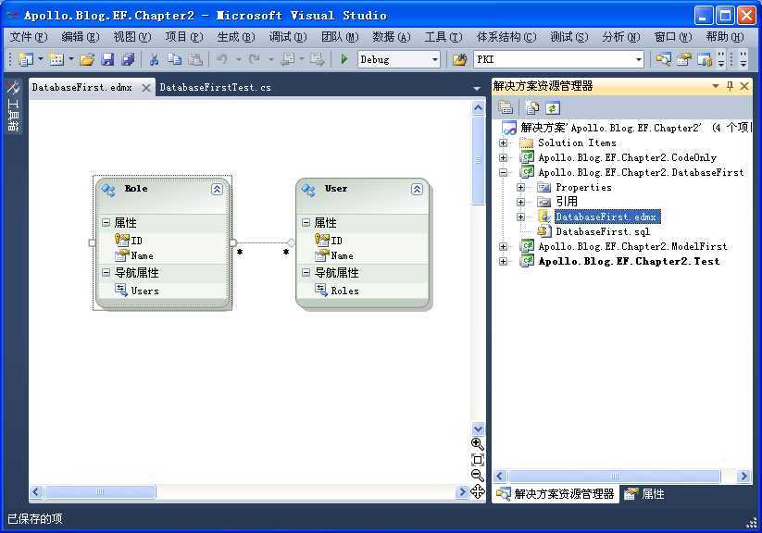Open the active documents list dropdown

(x=477, y=89)
